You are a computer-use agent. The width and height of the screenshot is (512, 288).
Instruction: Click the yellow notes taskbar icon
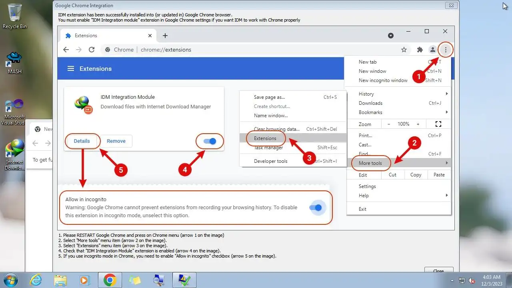click(x=135, y=280)
